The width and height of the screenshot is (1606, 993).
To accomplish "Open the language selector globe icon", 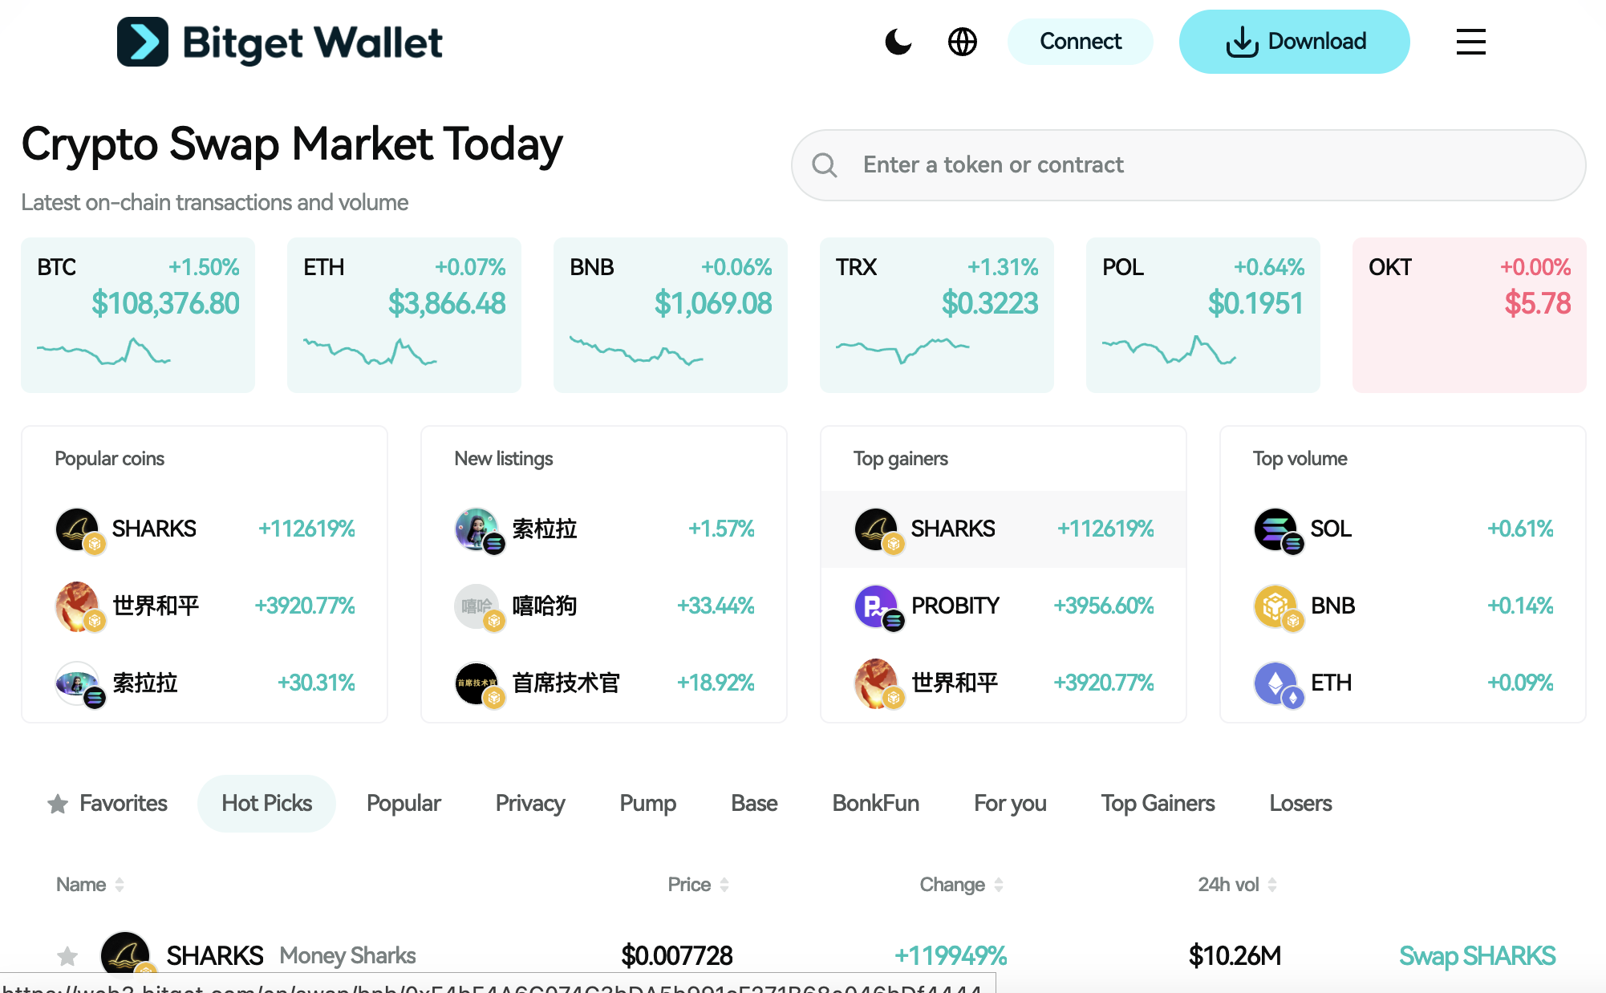I will (x=962, y=42).
